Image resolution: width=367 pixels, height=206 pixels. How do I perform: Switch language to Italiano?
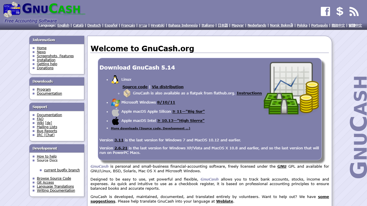(x=208, y=25)
